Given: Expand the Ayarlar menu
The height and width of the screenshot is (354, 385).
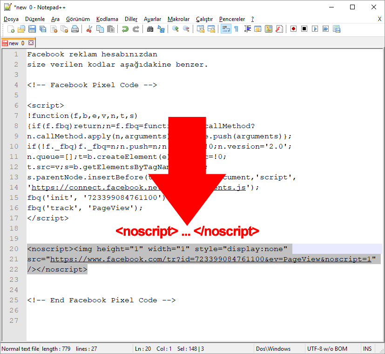Looking at the screenshot, I should coord(152,19).
